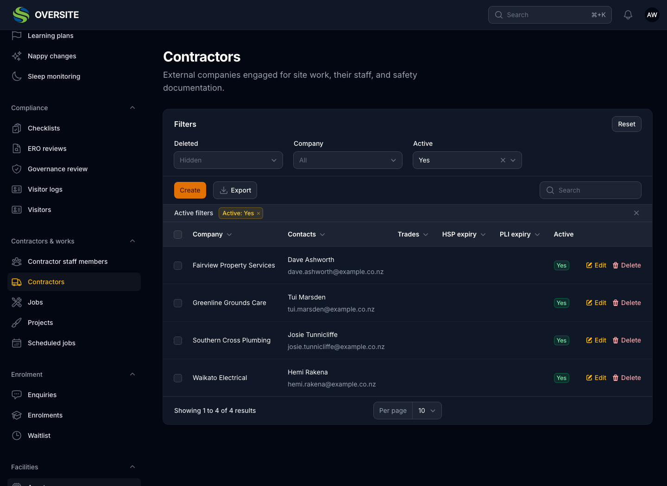
Task: Collapse the Facilities section
Action: 132,467
